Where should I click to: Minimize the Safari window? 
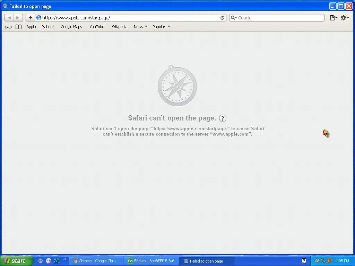[x=332, y=6]
